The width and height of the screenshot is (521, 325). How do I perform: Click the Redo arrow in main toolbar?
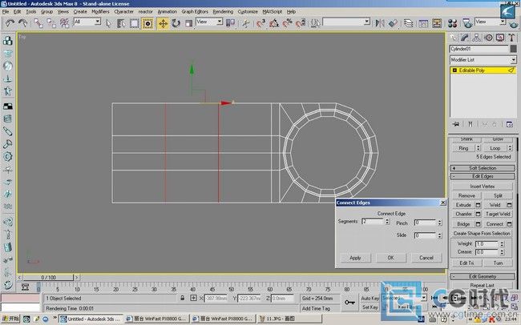[x=22, y=23]
